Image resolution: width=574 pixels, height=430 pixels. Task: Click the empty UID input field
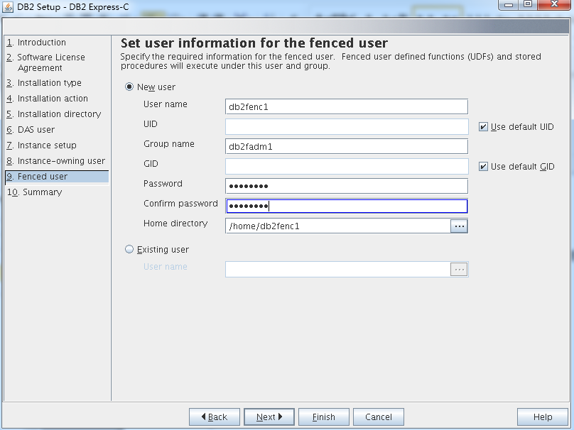click(x=347, y=126)
